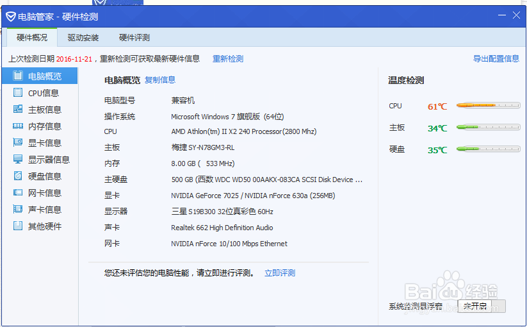Click the 500 GB 西数 WDC disk text
The width and height of the screenshot is (527, 327).
coord(267,180)
